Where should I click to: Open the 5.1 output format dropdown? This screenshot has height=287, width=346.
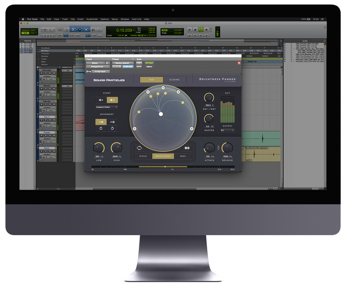pos(227,130)
